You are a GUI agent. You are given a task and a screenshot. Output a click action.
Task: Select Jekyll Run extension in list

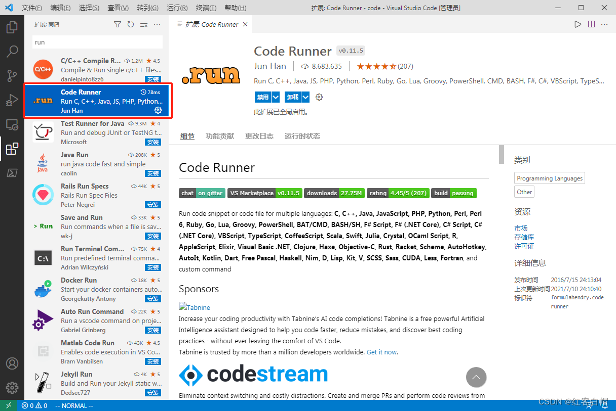pyautogui.click(x=96, y=383)
